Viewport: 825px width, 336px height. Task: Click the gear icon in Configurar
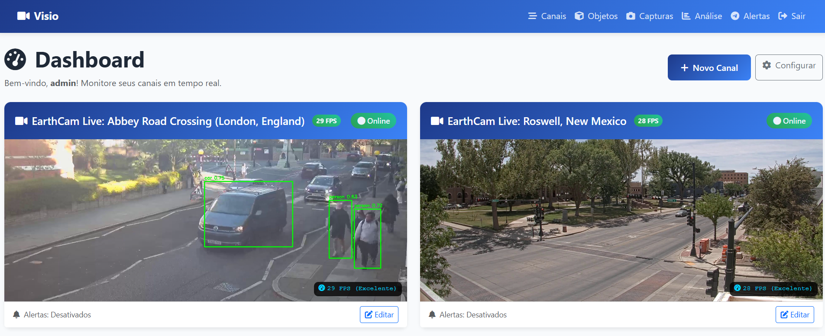(x=767, y=65)
